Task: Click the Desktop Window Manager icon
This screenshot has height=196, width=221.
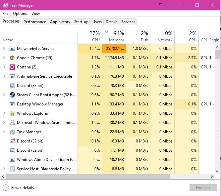Action: pyautogui.click(x=12, y=104)
